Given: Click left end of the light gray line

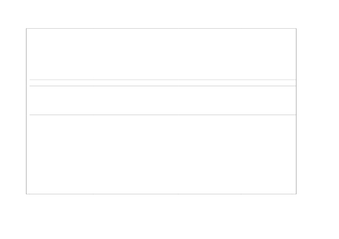Looking at the screenshot, I should (x=30, y=80).
